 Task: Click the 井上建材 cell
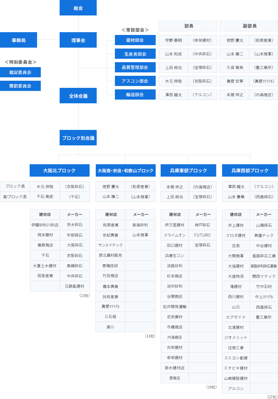(236, 225)
